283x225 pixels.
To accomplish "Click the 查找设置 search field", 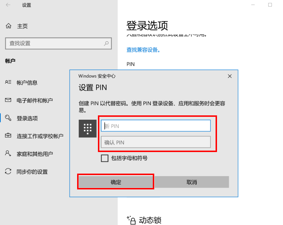I will coord(54,43).
